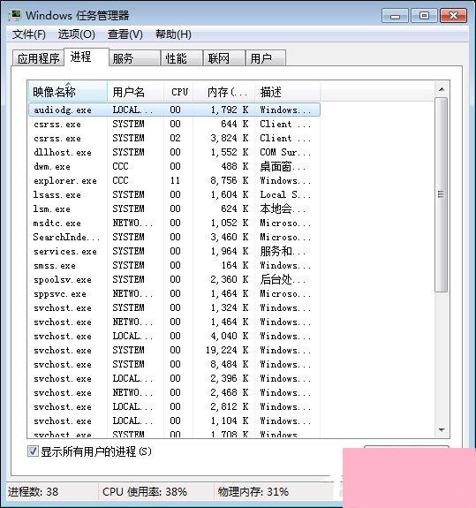Image resolution: width=476 pixels, height=508 pixels.
Task: Click the scrollbar up arrow
Action: 442,89
